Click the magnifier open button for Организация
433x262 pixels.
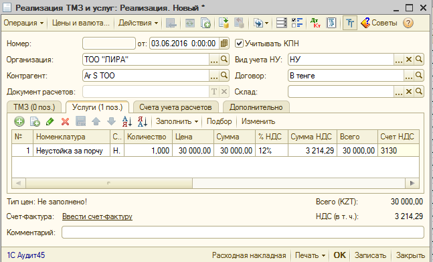[x=224, y=60]
